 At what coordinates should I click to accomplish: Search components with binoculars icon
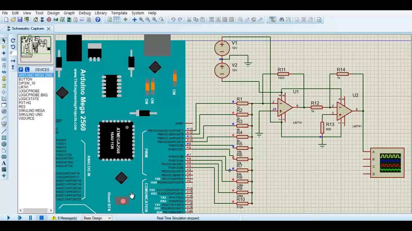click(282, 20)
